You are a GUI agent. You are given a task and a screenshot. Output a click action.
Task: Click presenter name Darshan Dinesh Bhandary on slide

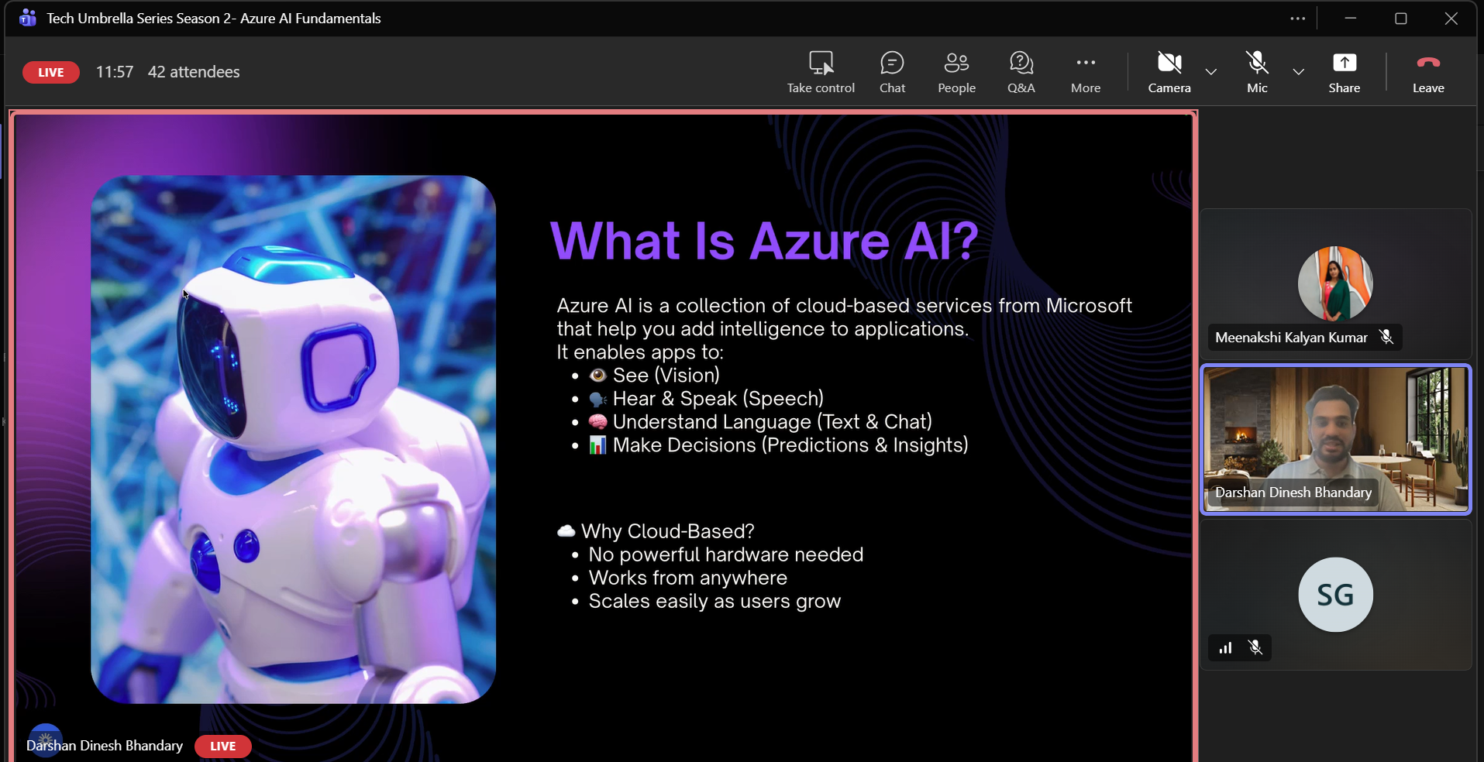pyautogui.click(x=105, y=745)
